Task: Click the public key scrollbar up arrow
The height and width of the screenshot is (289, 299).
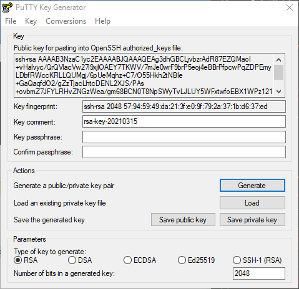Action: pyautogui.click(x=278, y=60)
